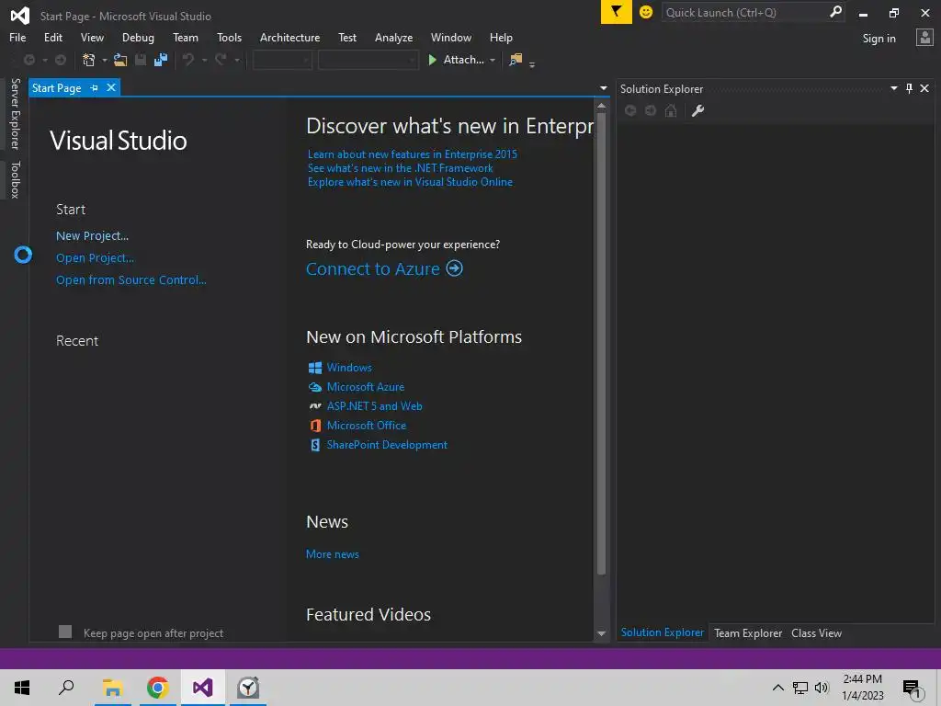
Task: Click the Windows Start button
Action: (22, 688)
